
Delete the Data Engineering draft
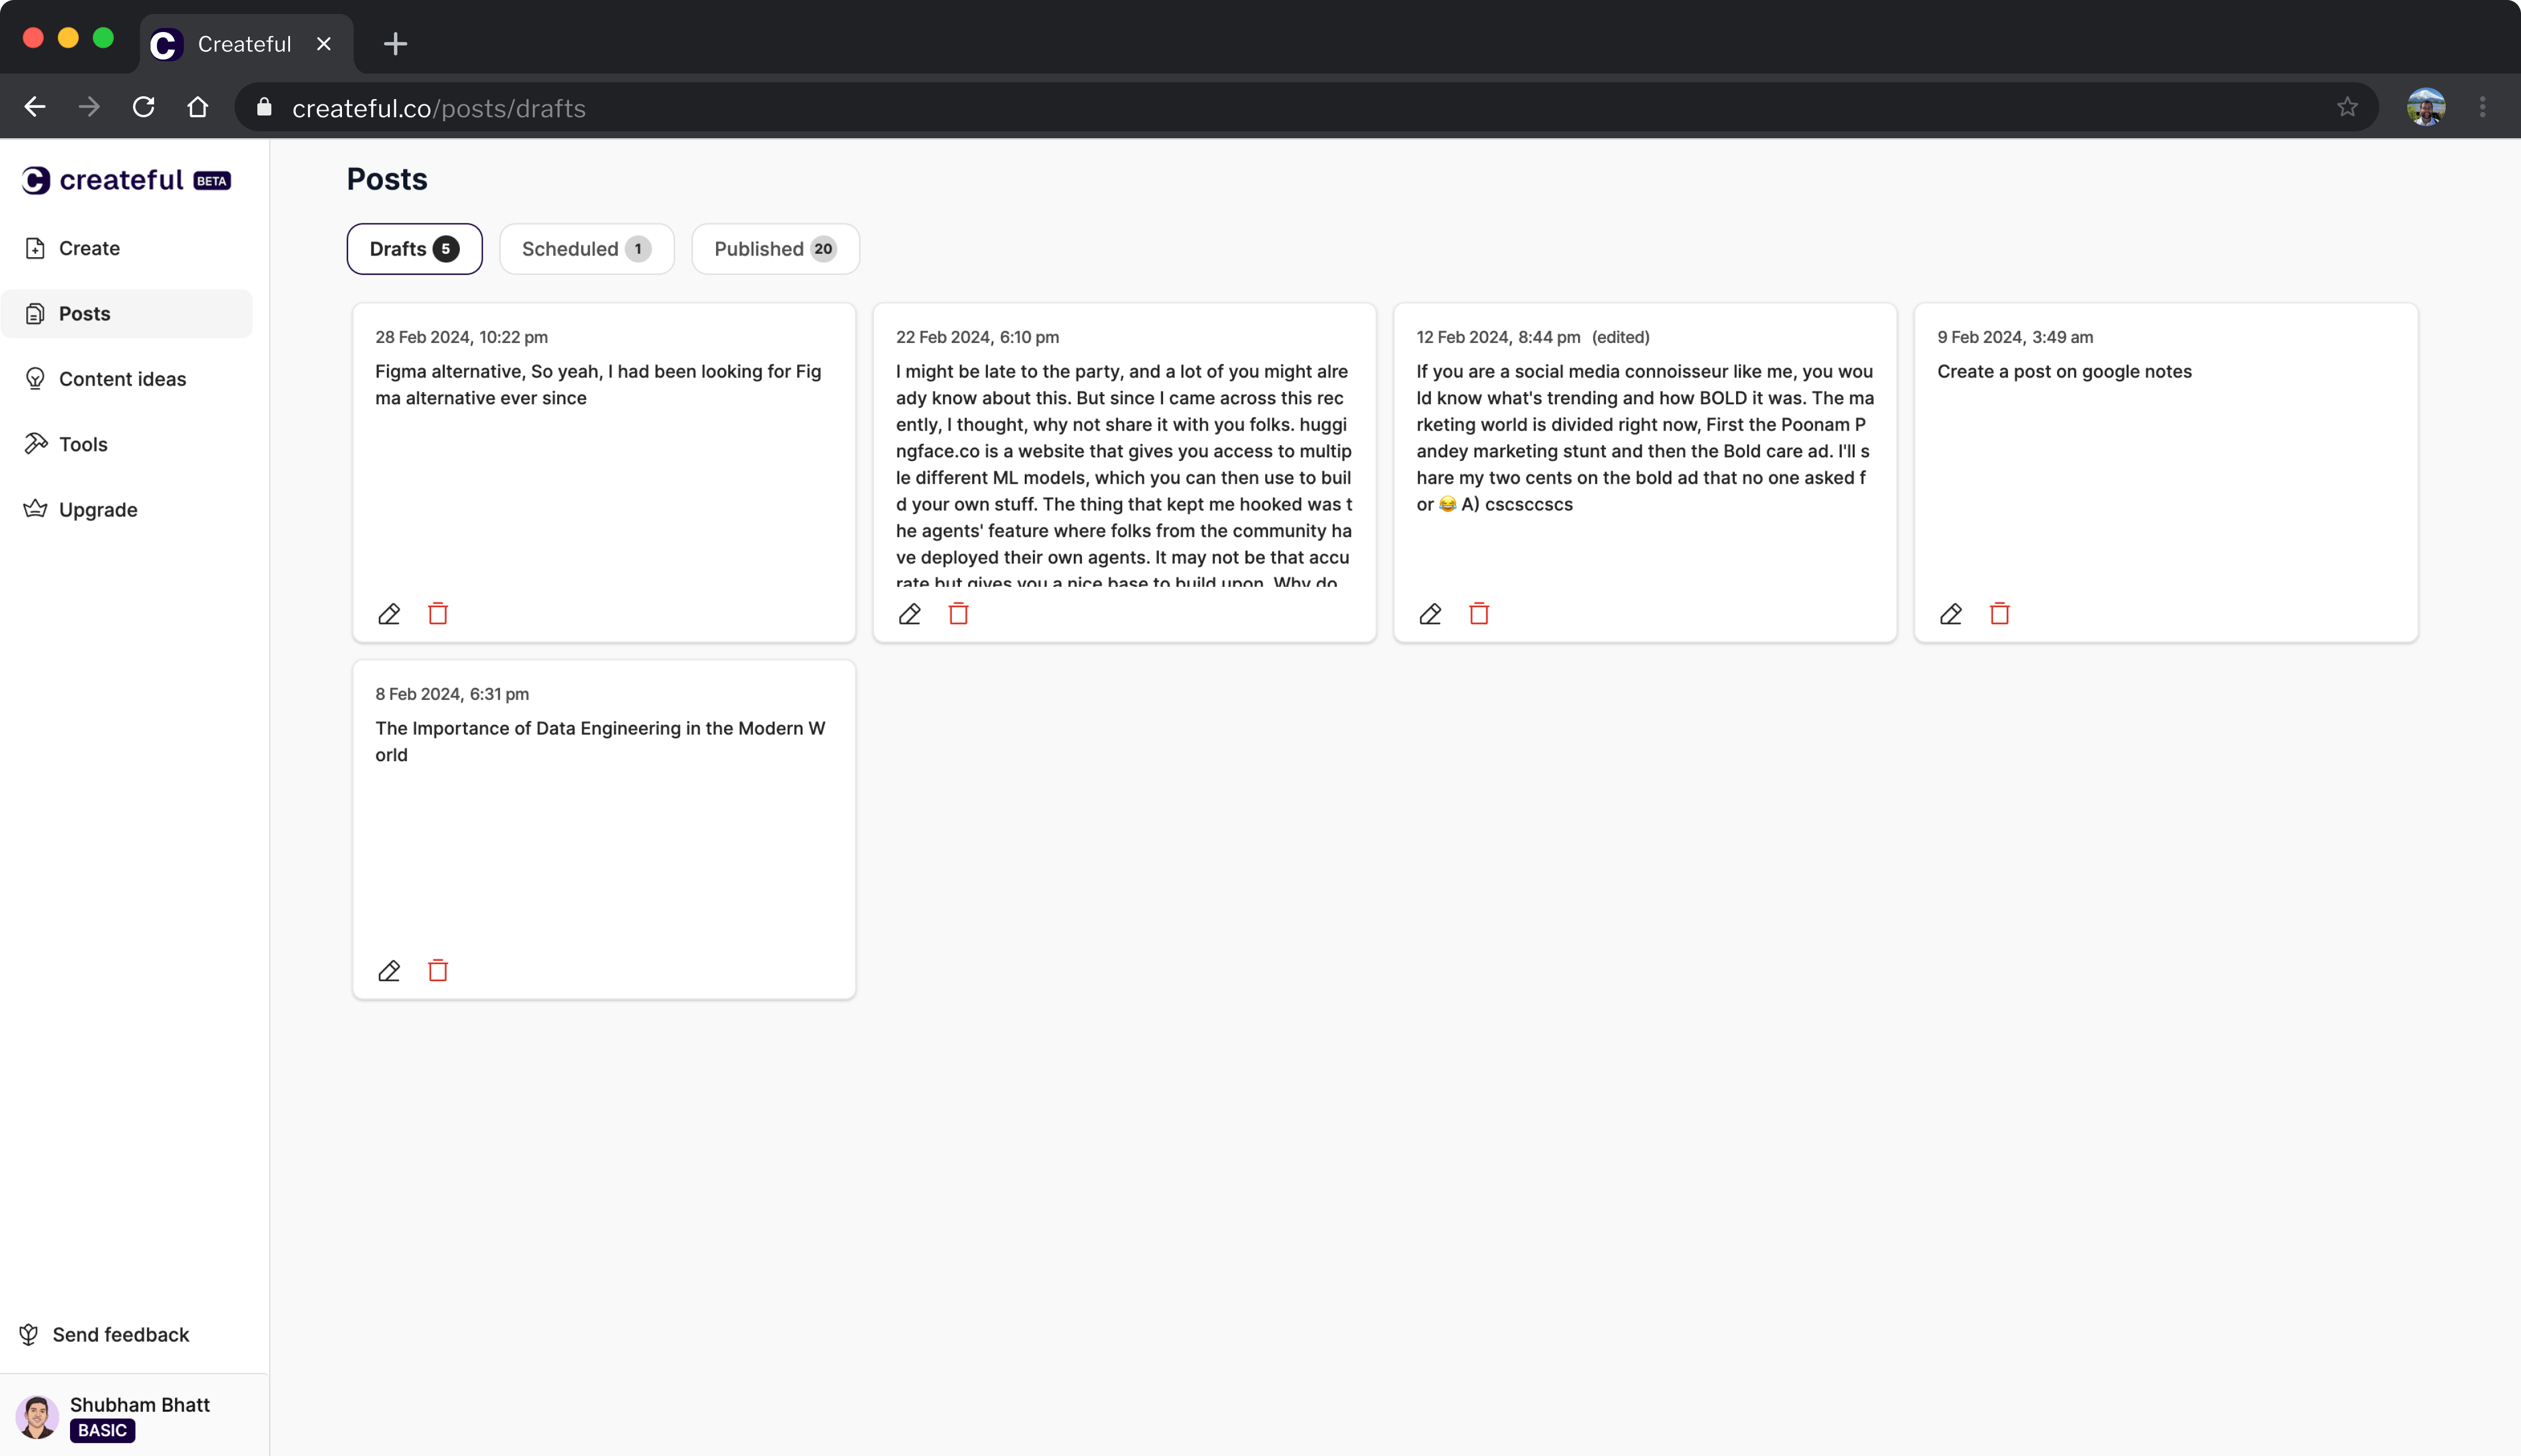(x=438, y=971)
